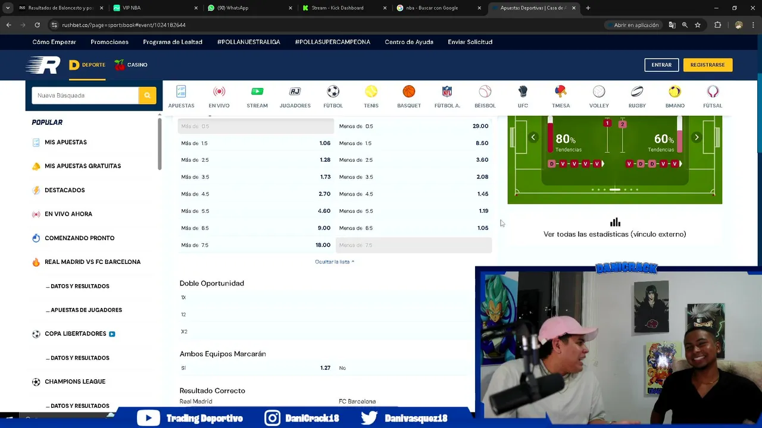The height and width of the screenshot is (428, 762).
Task: Select the Rugby ball icon
Action: pos(637,92)
